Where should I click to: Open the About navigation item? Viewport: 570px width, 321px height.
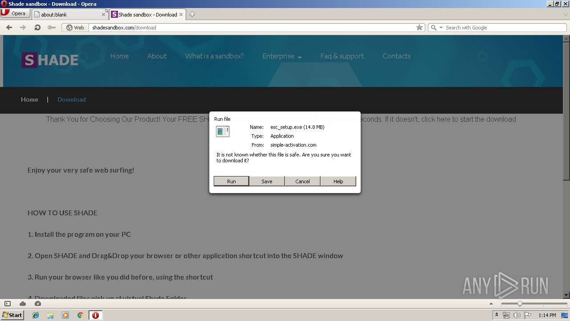157,56
